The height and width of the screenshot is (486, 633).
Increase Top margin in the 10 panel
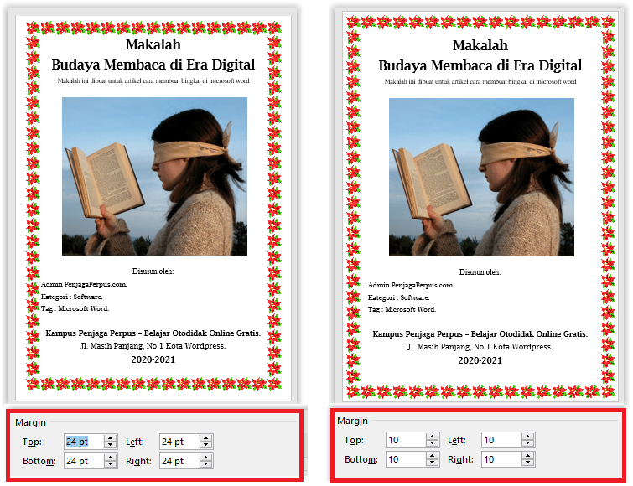click(433, 437)
